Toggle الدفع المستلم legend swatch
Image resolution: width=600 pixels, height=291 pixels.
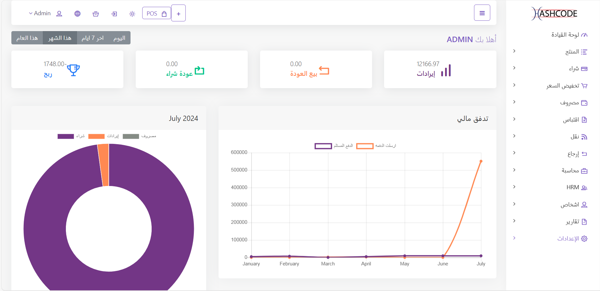click(323, 146)
